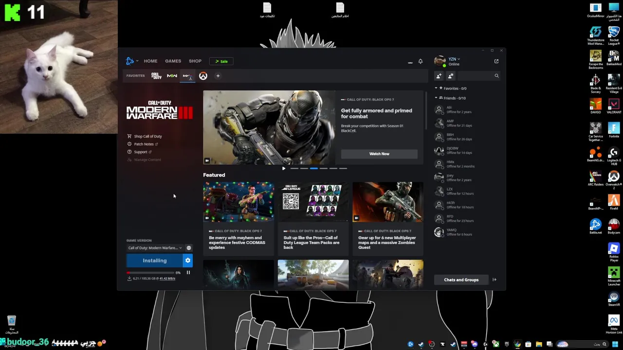
Task: Open Logitech G HUB desktop shortcut
Action: (x=614, y=156)
